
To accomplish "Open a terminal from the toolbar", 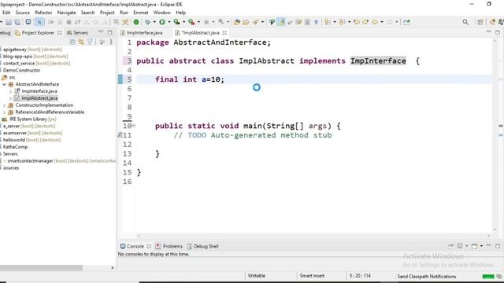I will [28, 22].
